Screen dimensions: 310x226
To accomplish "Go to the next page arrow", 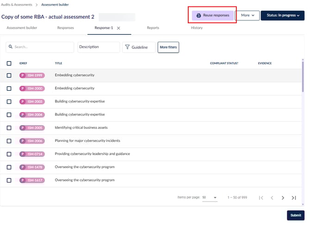I will tap(283, 198).
